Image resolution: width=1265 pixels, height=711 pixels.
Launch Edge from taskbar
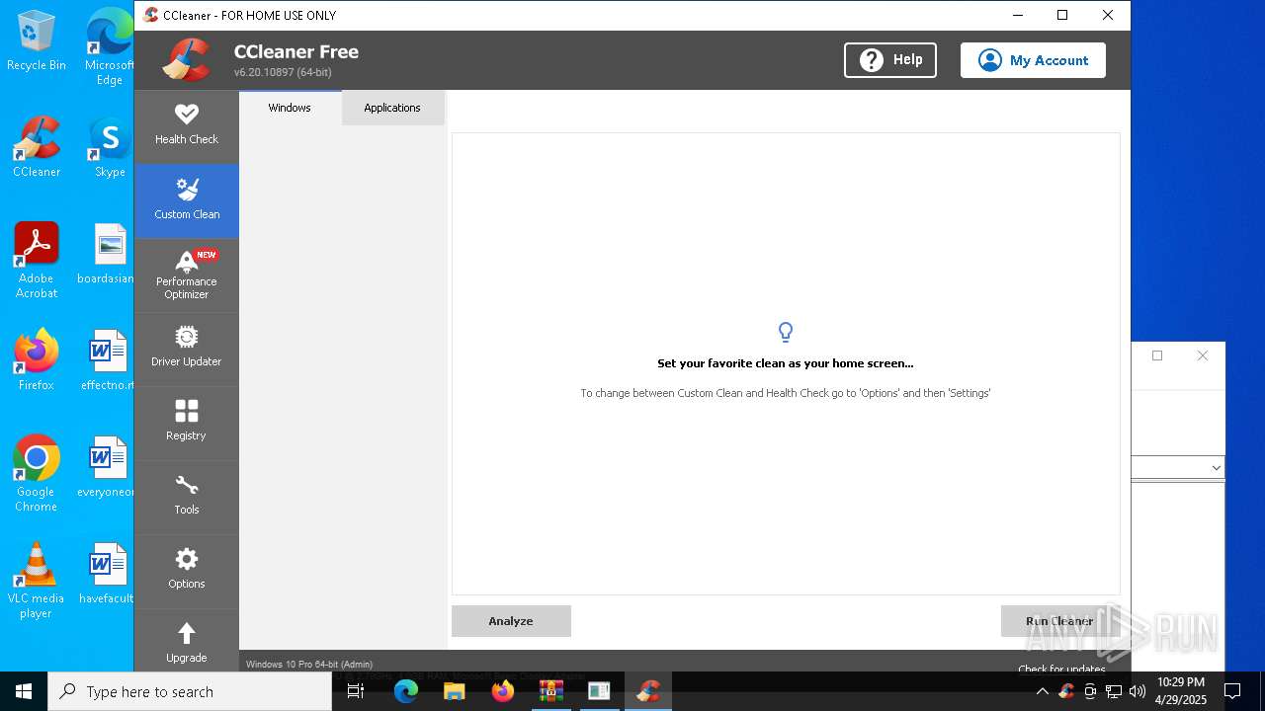pos(406,691)
